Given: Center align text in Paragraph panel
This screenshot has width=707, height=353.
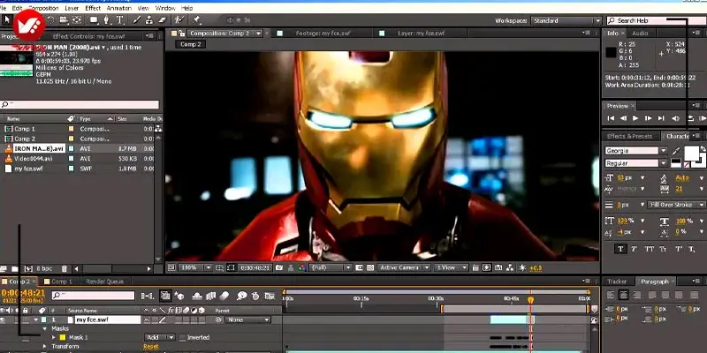Looking at the screenshot, I should [624, 295].
